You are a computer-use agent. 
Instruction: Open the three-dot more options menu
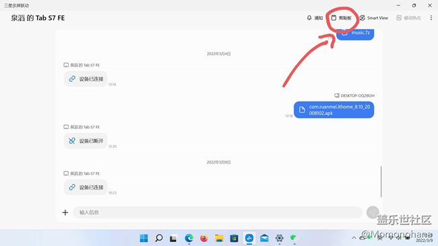431,18
